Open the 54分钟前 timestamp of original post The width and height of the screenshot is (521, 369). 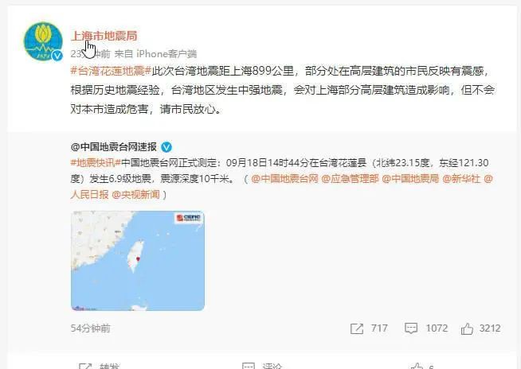tap(90, 328)
